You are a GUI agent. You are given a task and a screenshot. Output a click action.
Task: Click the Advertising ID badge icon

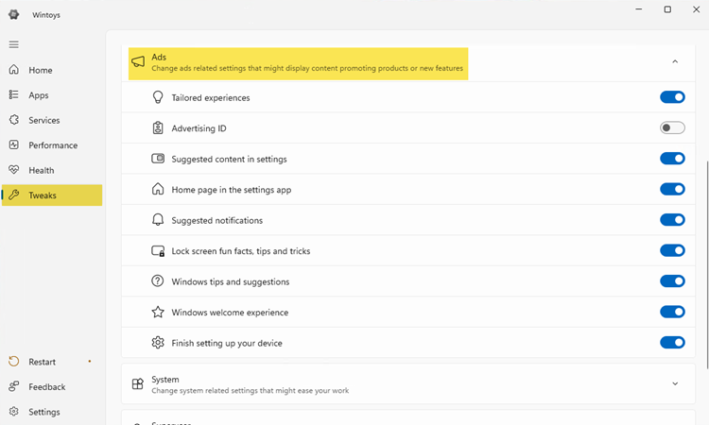[x=158, y=128]
